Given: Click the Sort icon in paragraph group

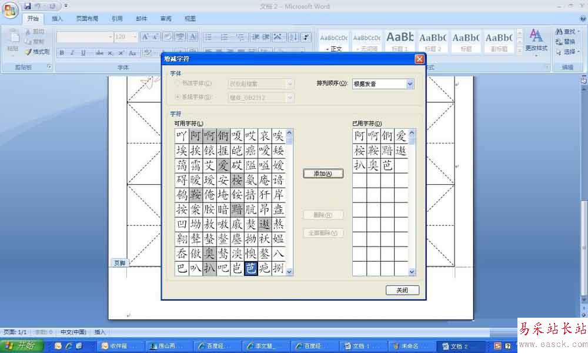Looking at the screenshot, I should [293, 36].
